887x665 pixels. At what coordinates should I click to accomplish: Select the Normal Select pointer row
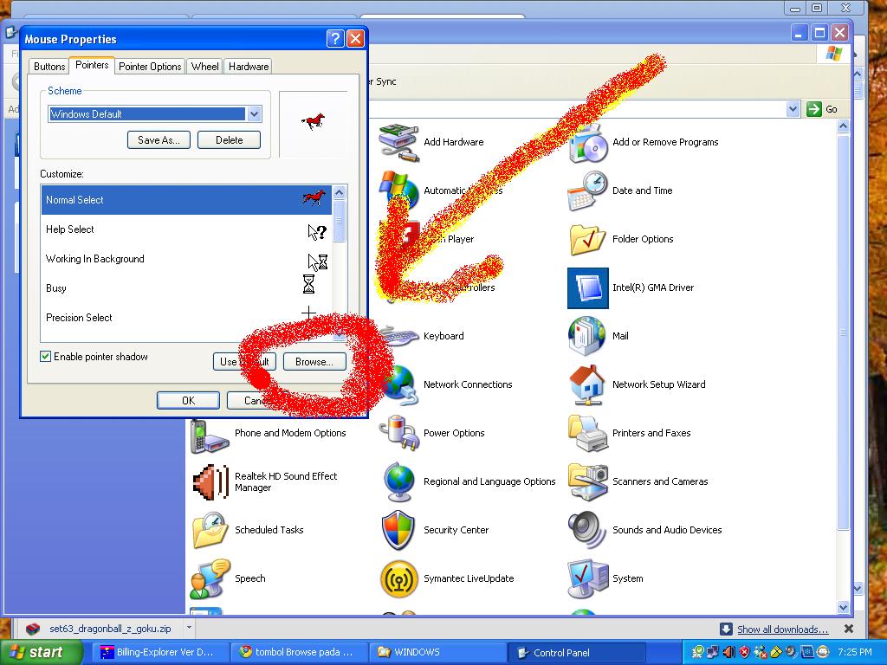click(x=186, y=200)
